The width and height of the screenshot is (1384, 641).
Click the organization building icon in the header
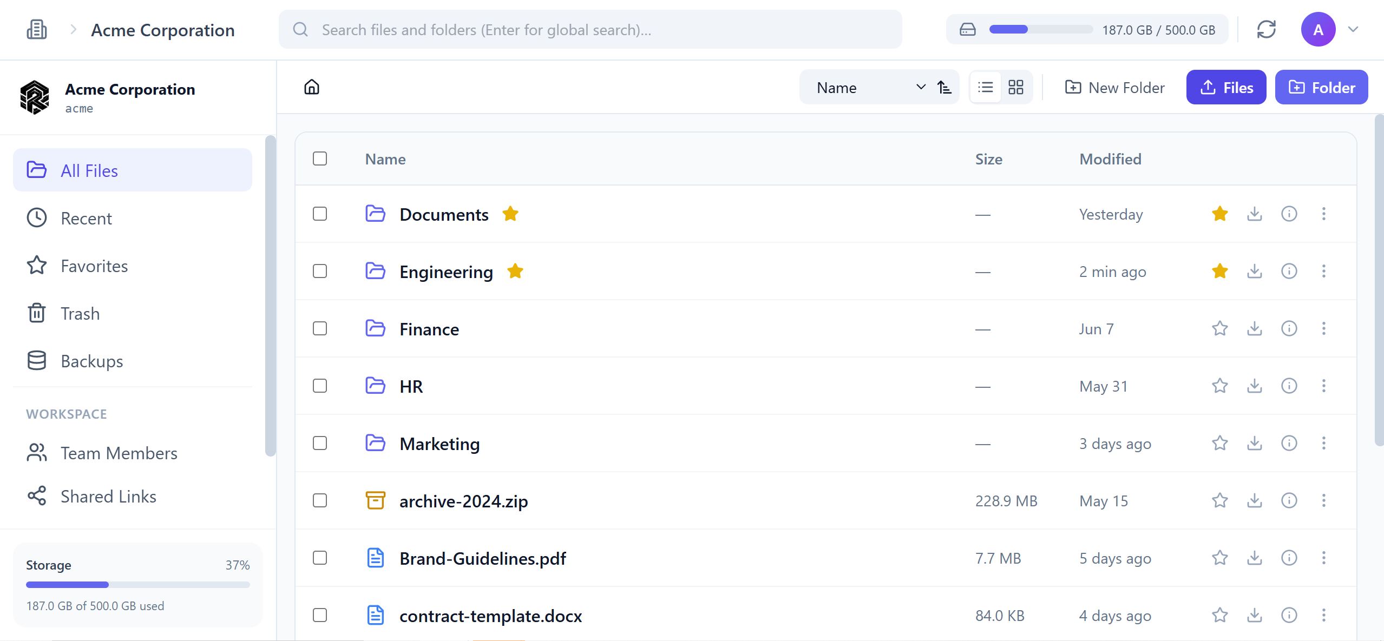37,30
